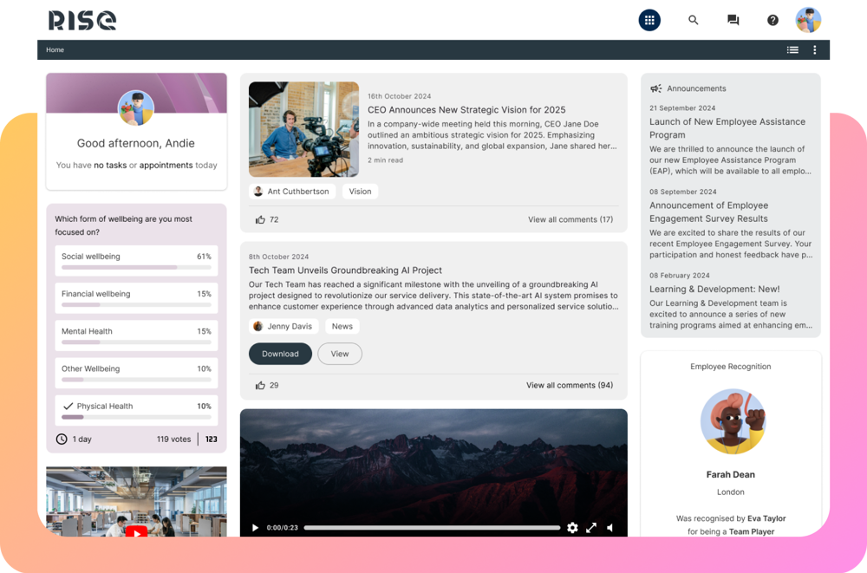Click the search icon in header
The height and width of the screenshot is (573, 867).
(693, 20)
